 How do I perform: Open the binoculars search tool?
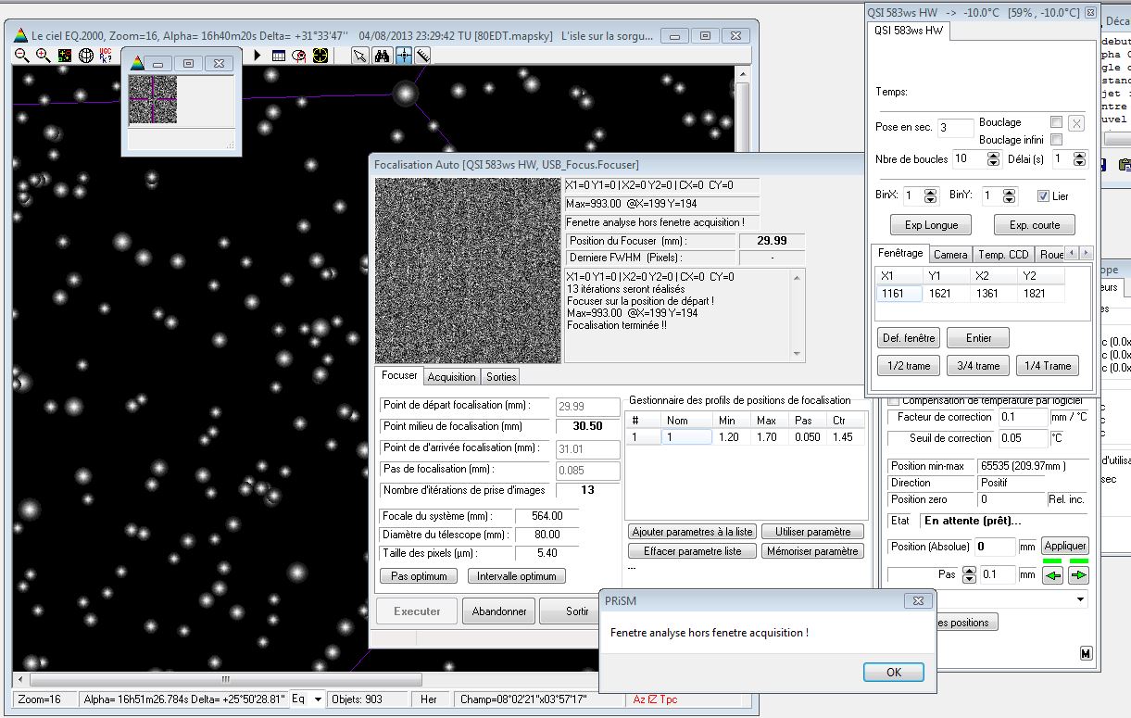click(382, 56)
